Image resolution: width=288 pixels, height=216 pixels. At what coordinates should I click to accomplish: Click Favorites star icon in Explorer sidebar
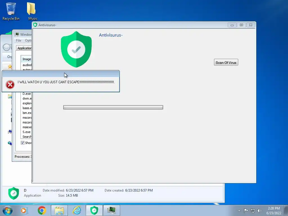10,66
